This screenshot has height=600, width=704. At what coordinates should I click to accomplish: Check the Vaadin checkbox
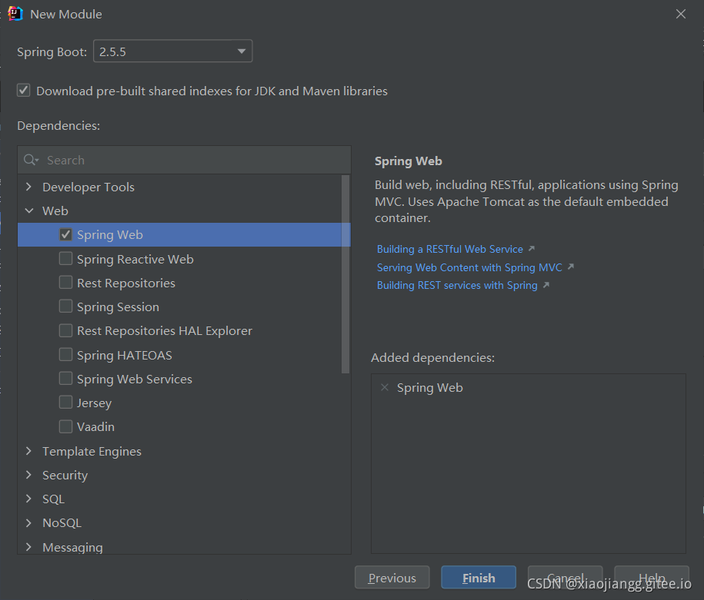click(65, 426)
